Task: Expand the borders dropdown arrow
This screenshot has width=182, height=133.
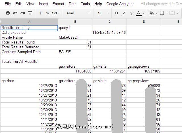Action: pos(167,13)
